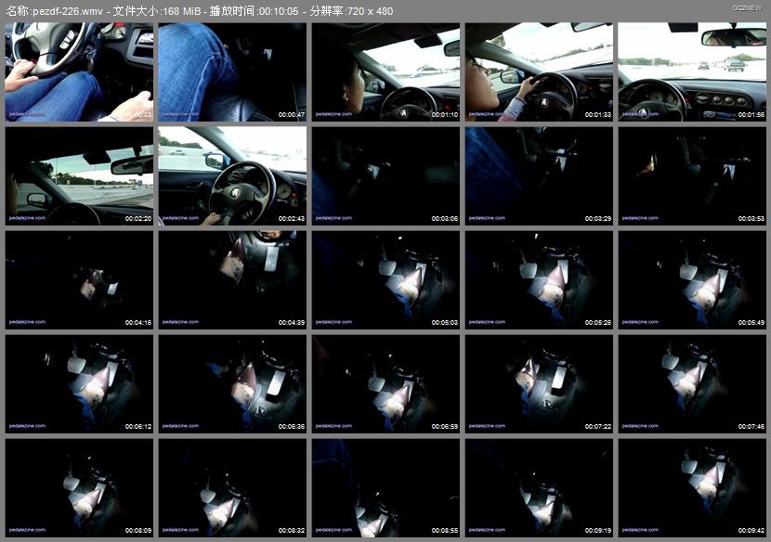The width and height of the screenshot is (771, 542).
Task: Open the frame at 00:06:12
Action: pos(79,384)
